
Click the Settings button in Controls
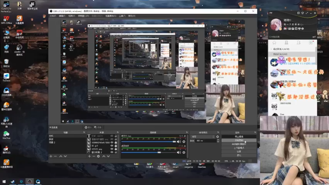click(239, 152)
